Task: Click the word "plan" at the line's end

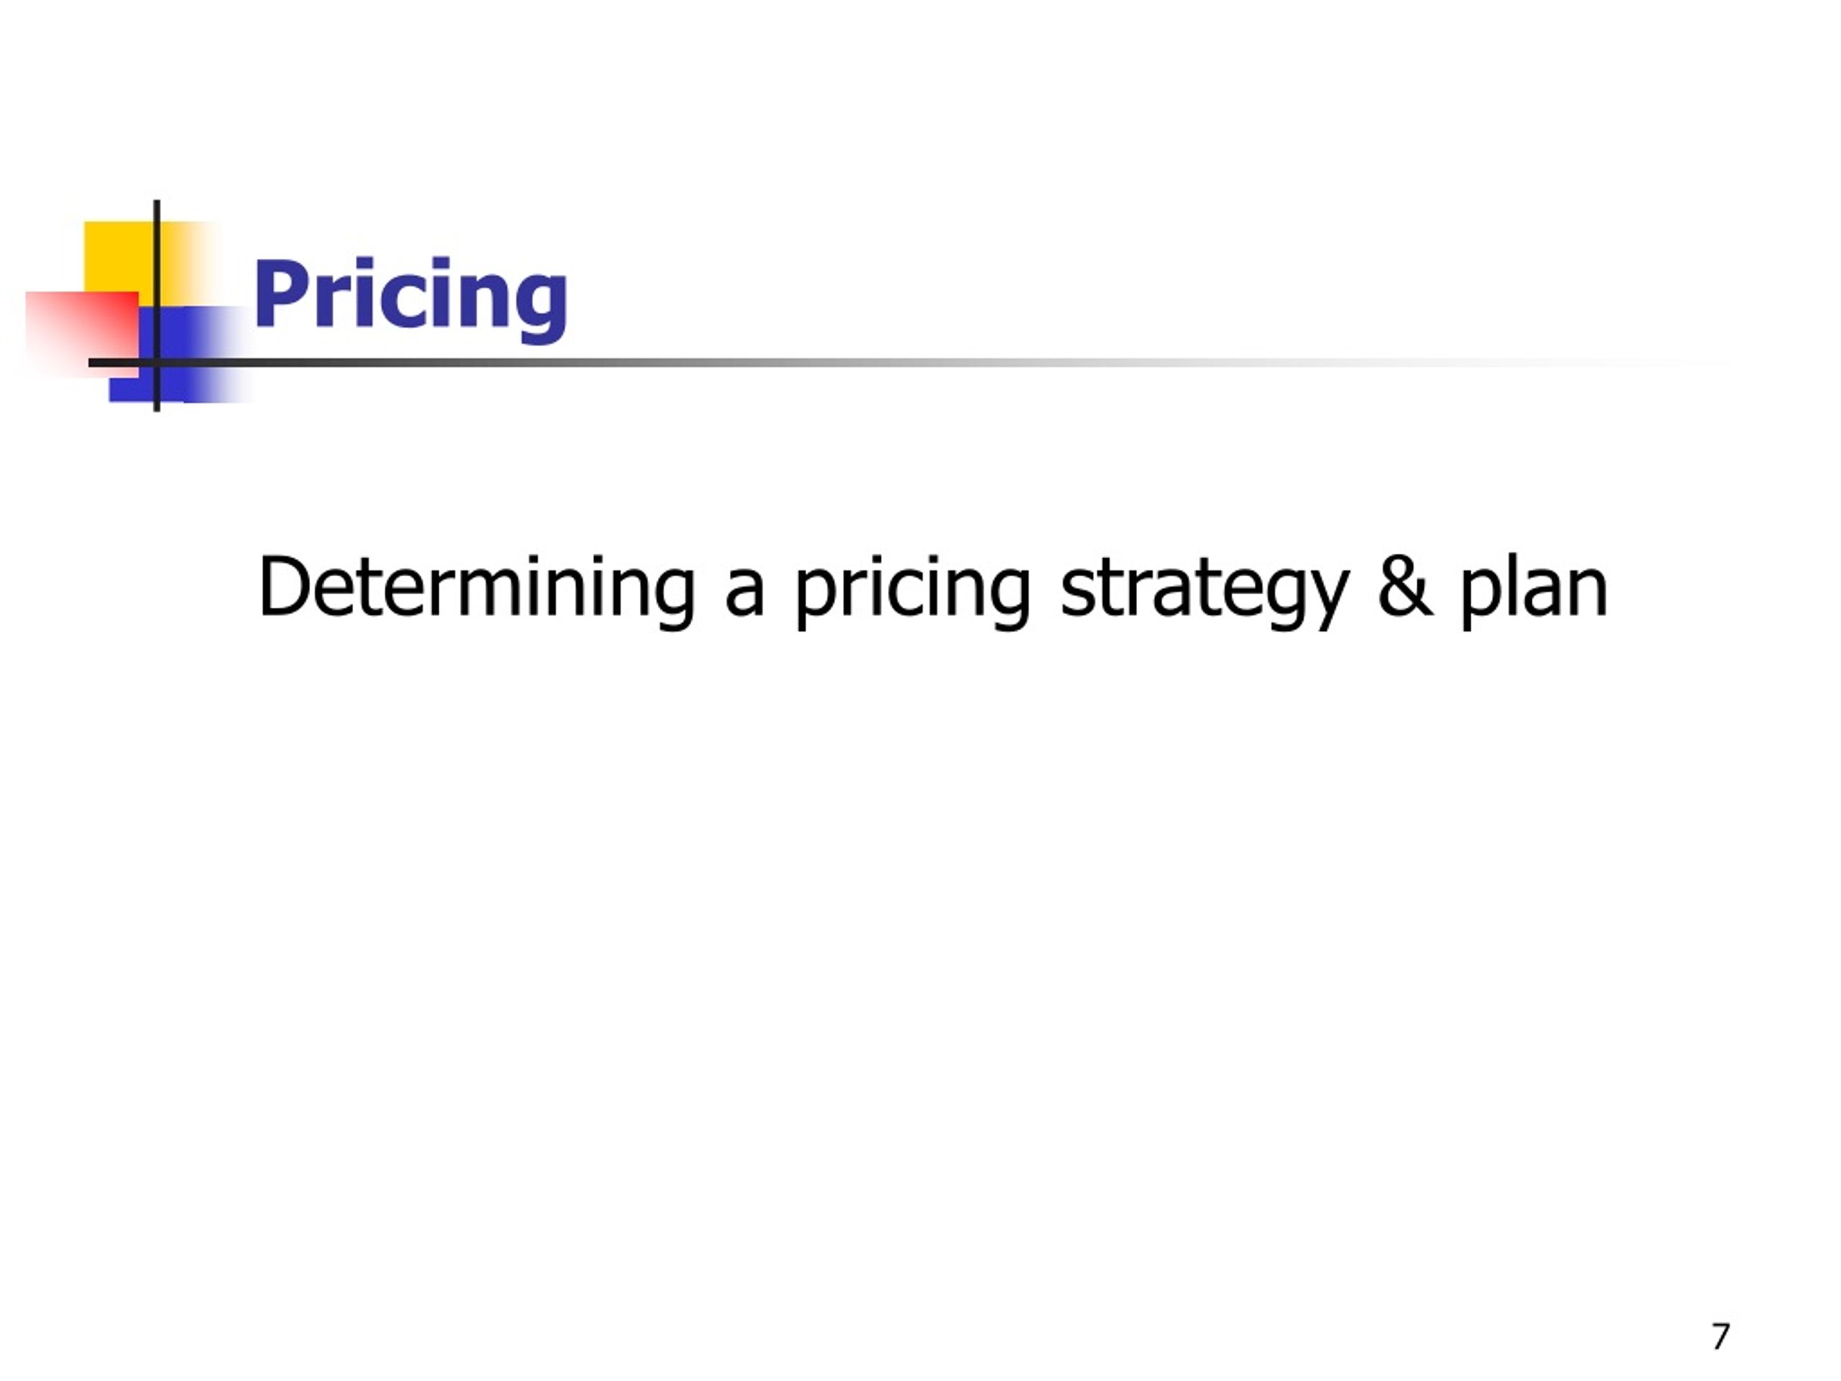Action: 1534,591
